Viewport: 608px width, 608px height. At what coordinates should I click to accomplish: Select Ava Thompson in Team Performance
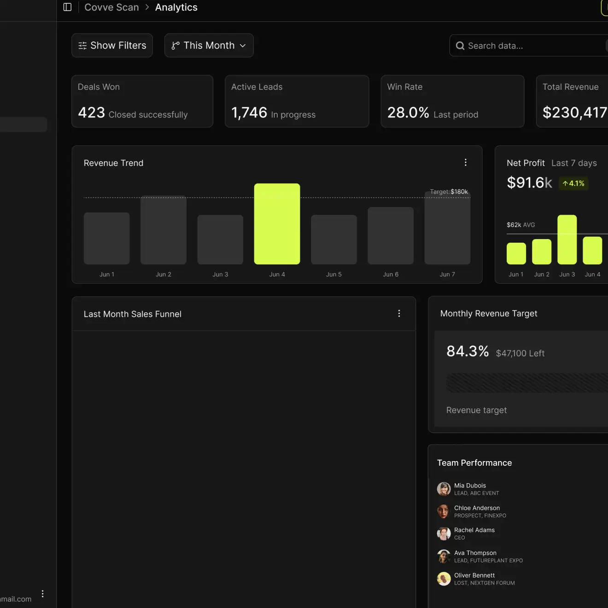click(475, 553)
